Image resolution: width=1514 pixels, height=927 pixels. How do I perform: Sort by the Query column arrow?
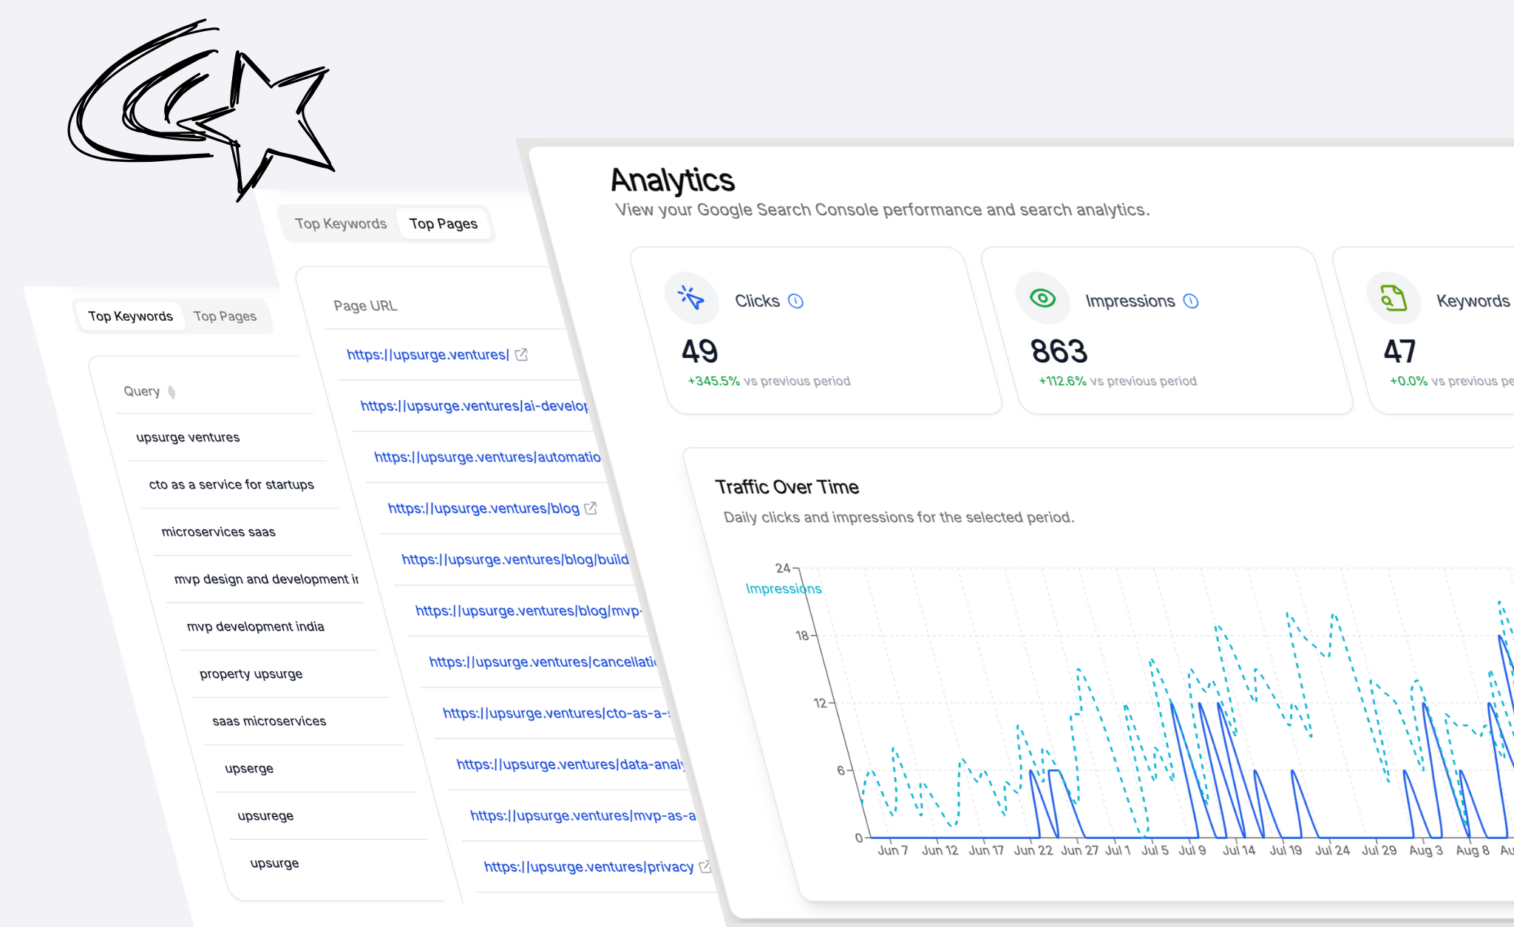coord(172,392)
